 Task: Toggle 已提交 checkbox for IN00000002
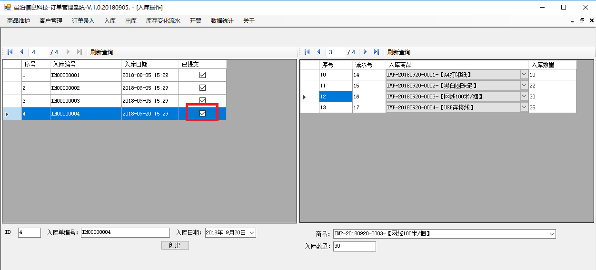click(x=202, y=88)
